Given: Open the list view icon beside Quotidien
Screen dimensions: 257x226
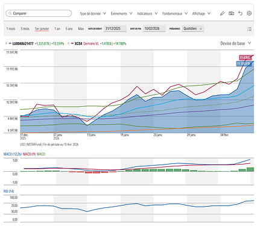Looking at the screenshot, I should pyautogui.click(x=249, y=29).
